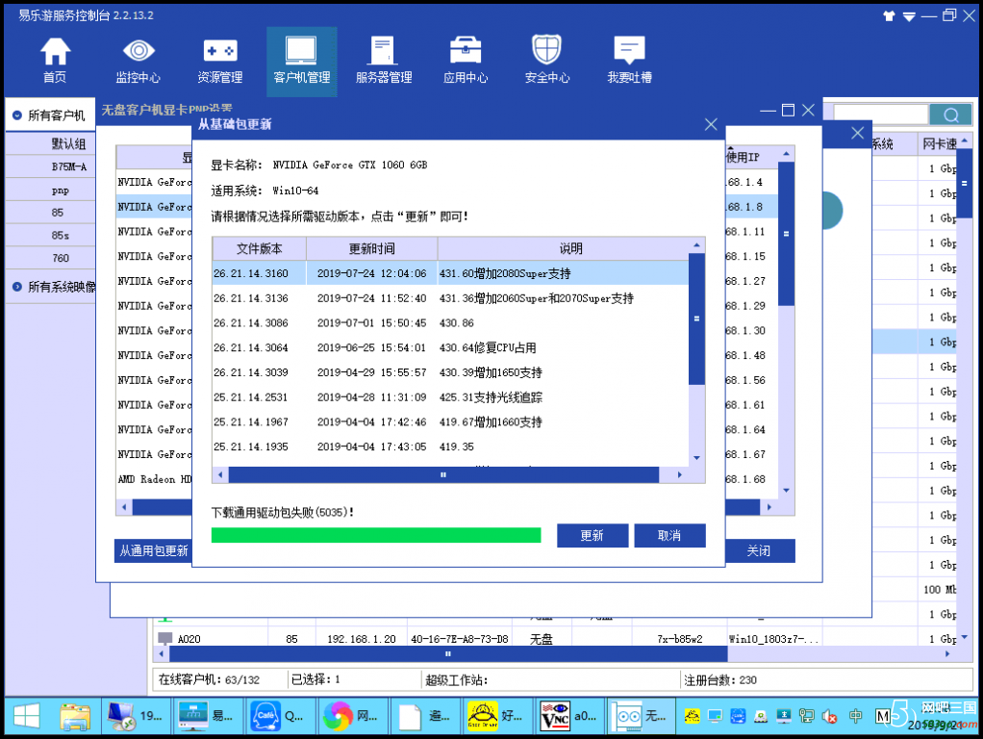Click the 从通用包更新 button
The width and height of the screenshot is (983, 739).
coord(153,551)
